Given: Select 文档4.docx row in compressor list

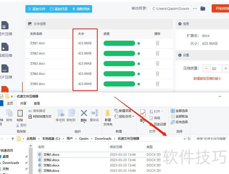Looking at the screenshot, I should [x=99, y=74].
